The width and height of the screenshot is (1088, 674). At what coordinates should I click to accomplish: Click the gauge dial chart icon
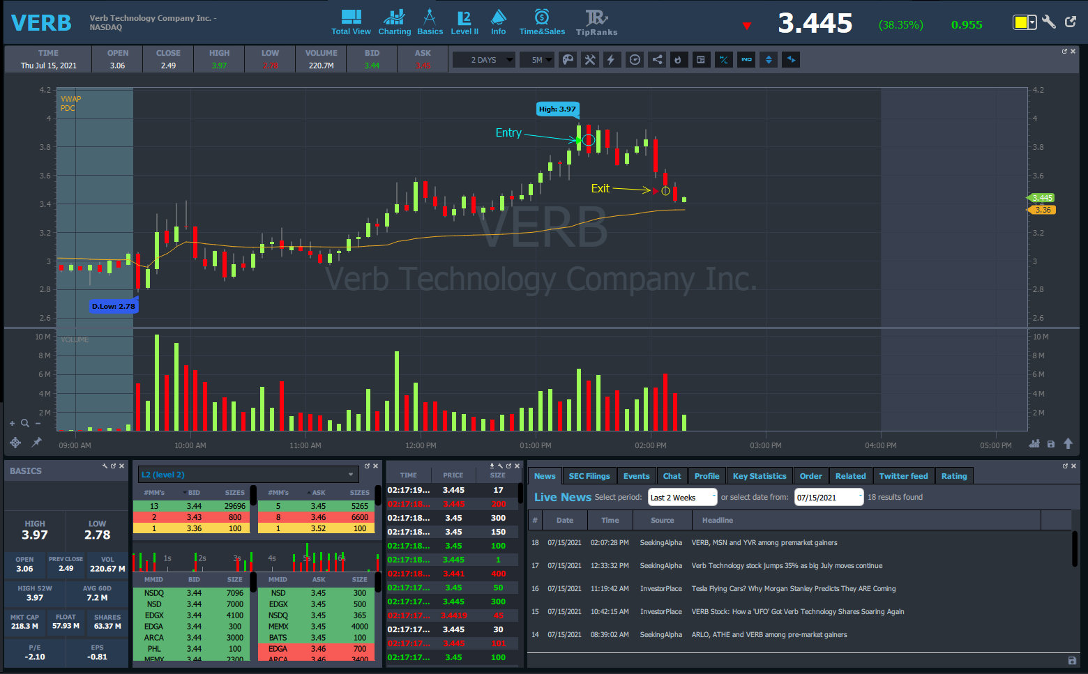coord(635,60)
